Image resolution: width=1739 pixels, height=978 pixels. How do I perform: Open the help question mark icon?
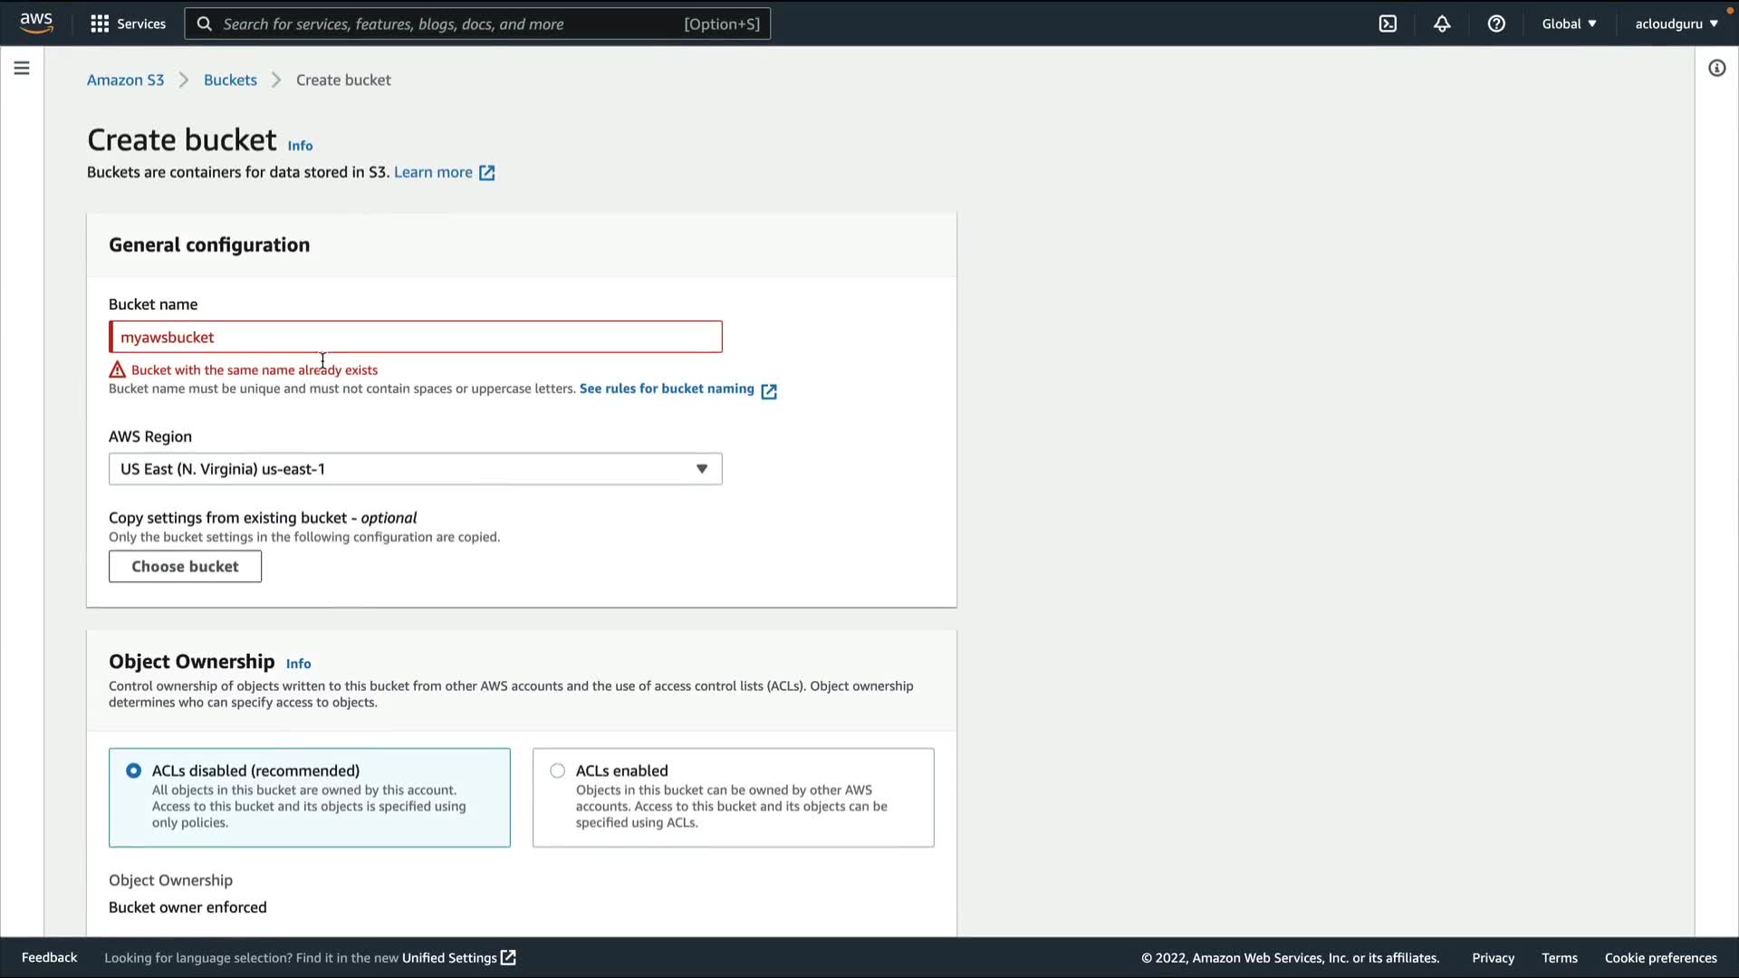1496,24
